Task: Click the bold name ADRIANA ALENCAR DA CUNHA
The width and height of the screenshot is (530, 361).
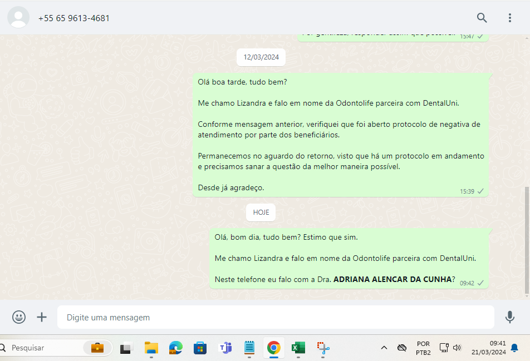Action: pos(392,279)
